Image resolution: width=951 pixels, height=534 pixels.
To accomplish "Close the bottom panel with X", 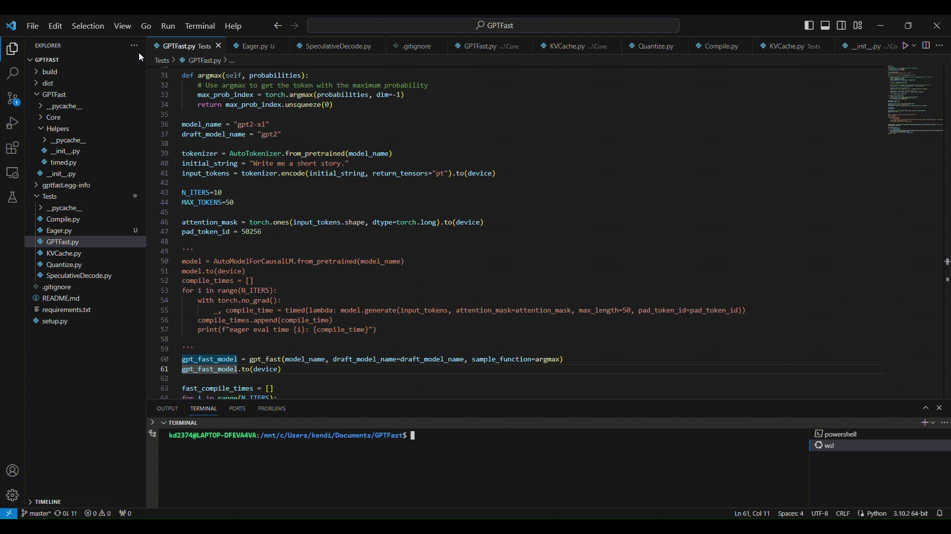I will [939, 408].
